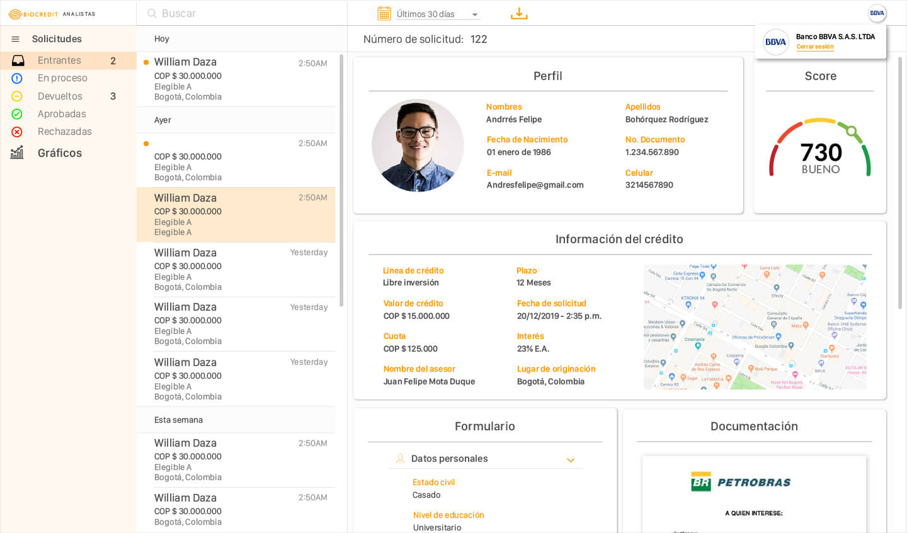The image size is (907, 533).
Task: Click the score gauge indicator knob
Action: 852,131
